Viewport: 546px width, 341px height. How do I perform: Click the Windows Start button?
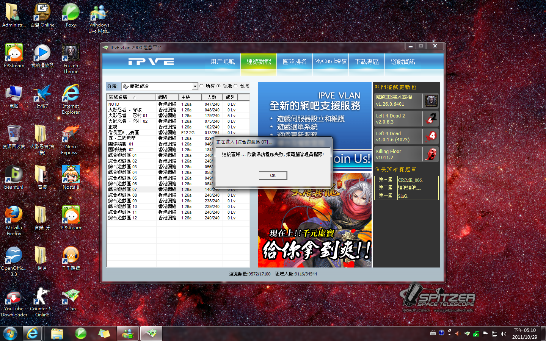point(10,333)
